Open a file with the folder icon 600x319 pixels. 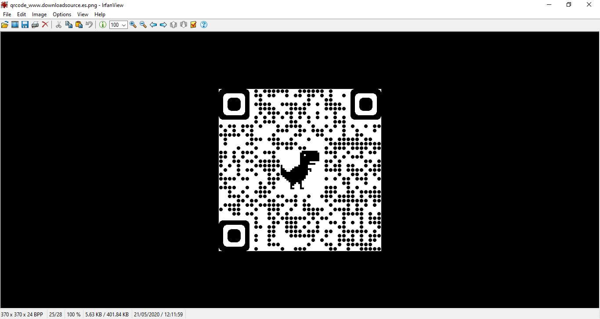click(x=5, y=25)
